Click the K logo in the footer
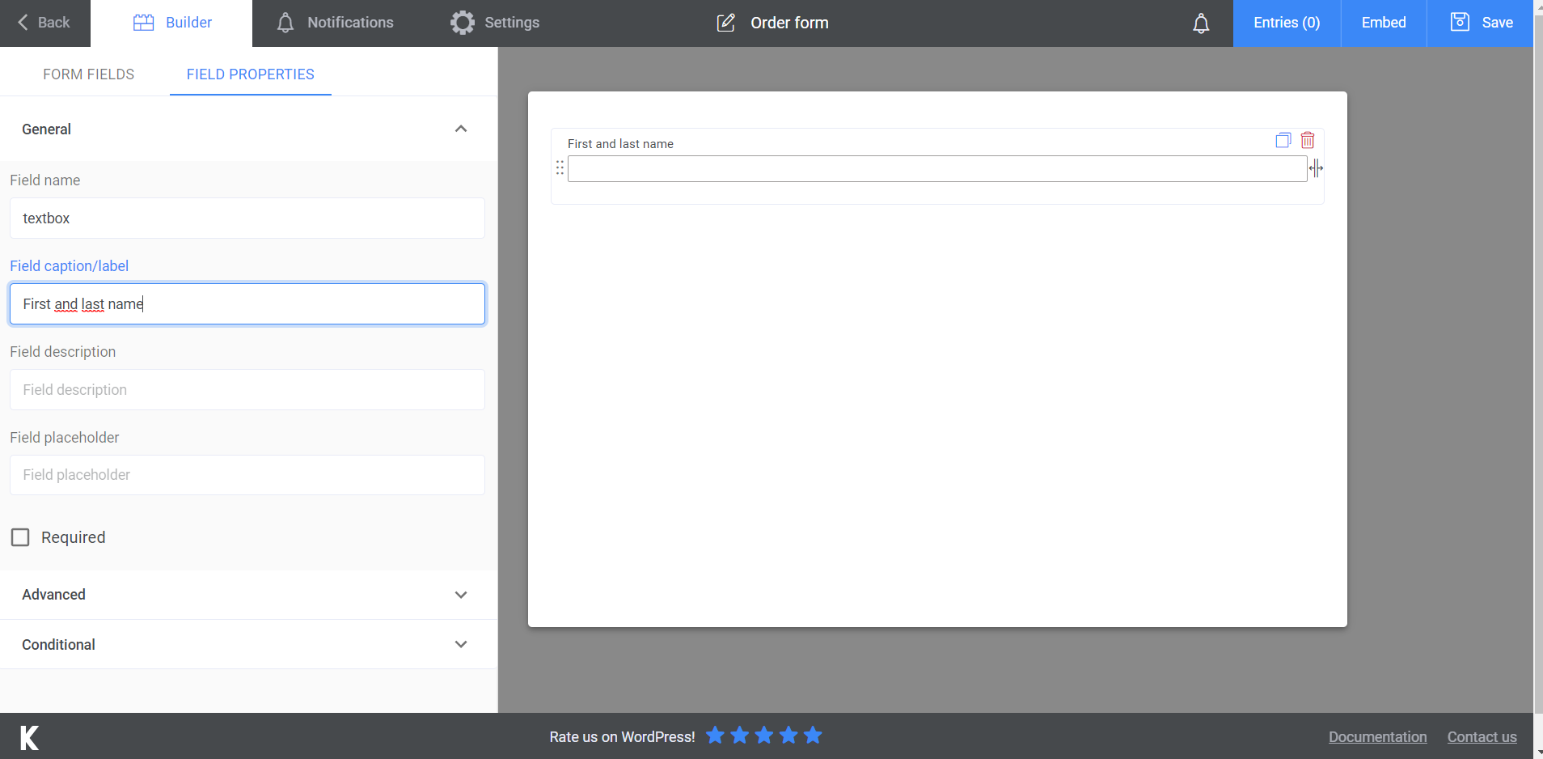1543x759 pixels. click(27, 736)
